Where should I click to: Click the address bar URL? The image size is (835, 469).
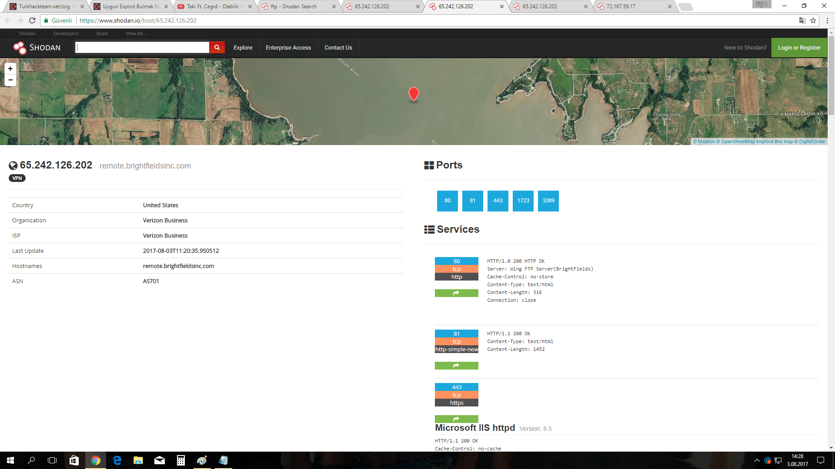click(138, 20)
